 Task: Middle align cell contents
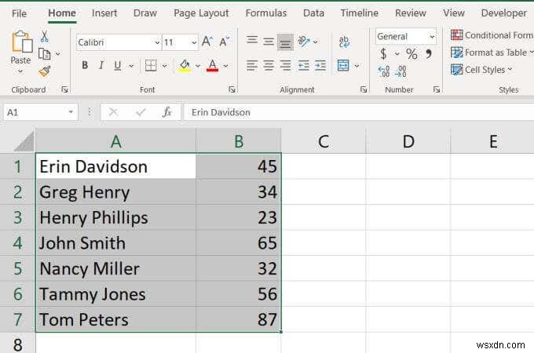pyautogui.click(x=269, y=41)
